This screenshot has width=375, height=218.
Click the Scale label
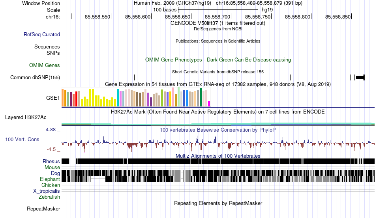[53, 10]
